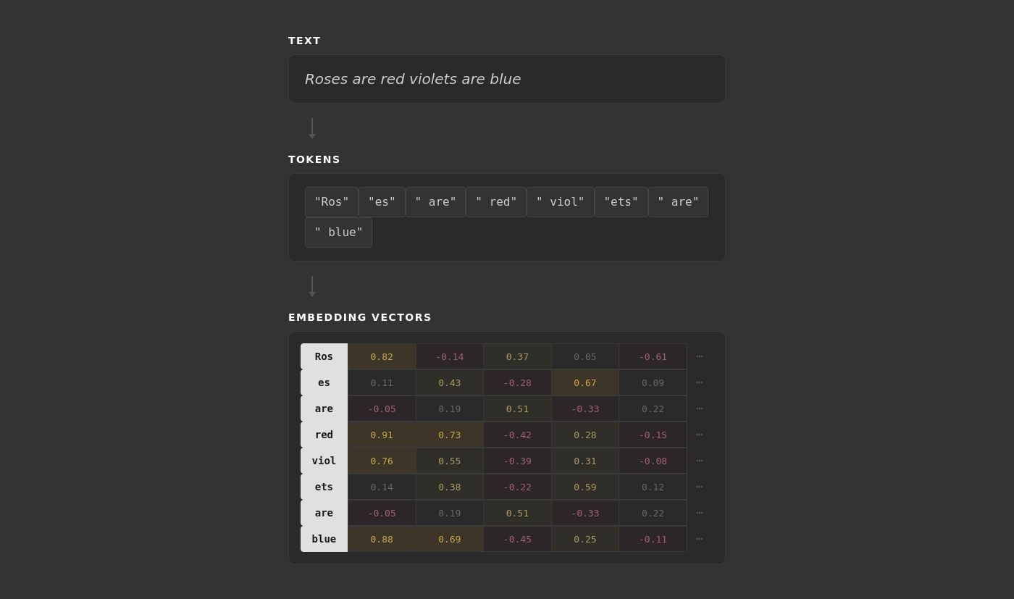Toggle the " blue" token chip
This screenshot has height=599, width=1014.
338,232
